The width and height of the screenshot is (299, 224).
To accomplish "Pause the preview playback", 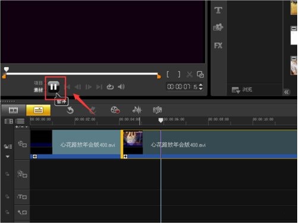I will 53,87.
